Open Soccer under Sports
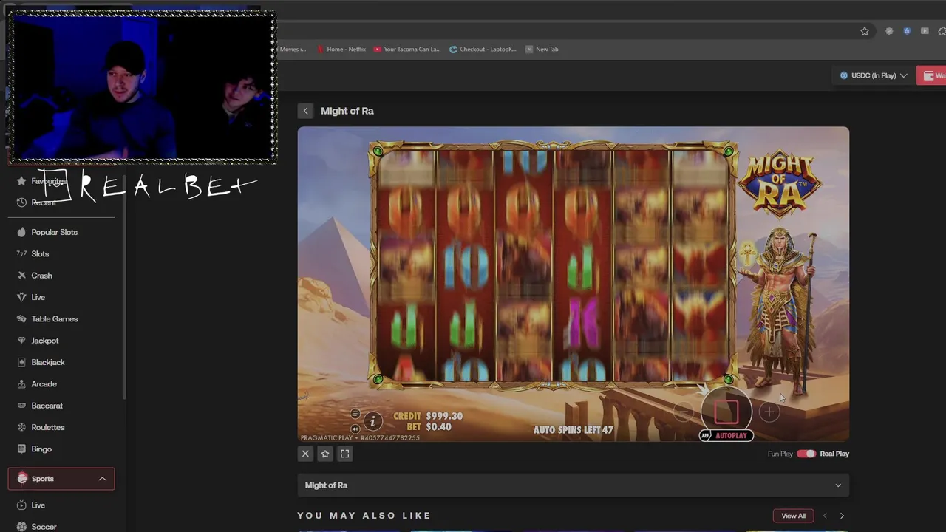 point(44,527)
